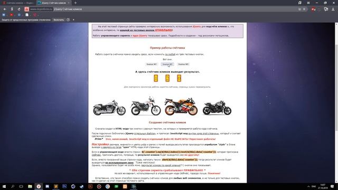Click the red Настройка word
This screenshot has width=338, height=190.
click(x=100, y=144)
